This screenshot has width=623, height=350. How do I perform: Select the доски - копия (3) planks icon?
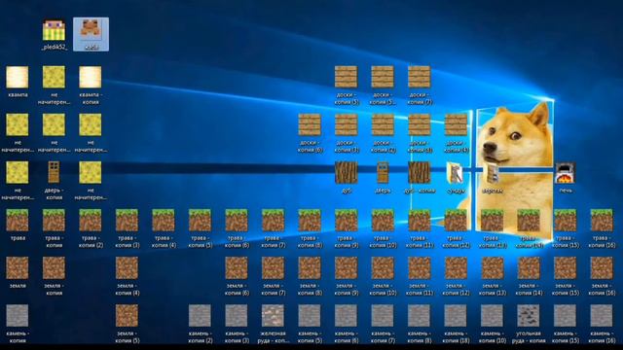(x=347, y=124)
